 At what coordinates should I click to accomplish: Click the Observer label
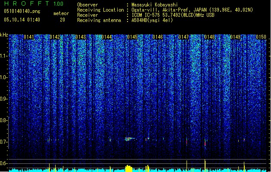[x=87, y=5]
